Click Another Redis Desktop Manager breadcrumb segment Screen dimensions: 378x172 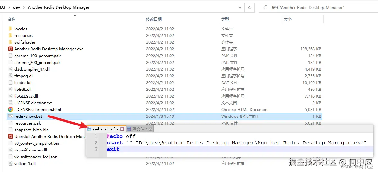coord(59,7)
